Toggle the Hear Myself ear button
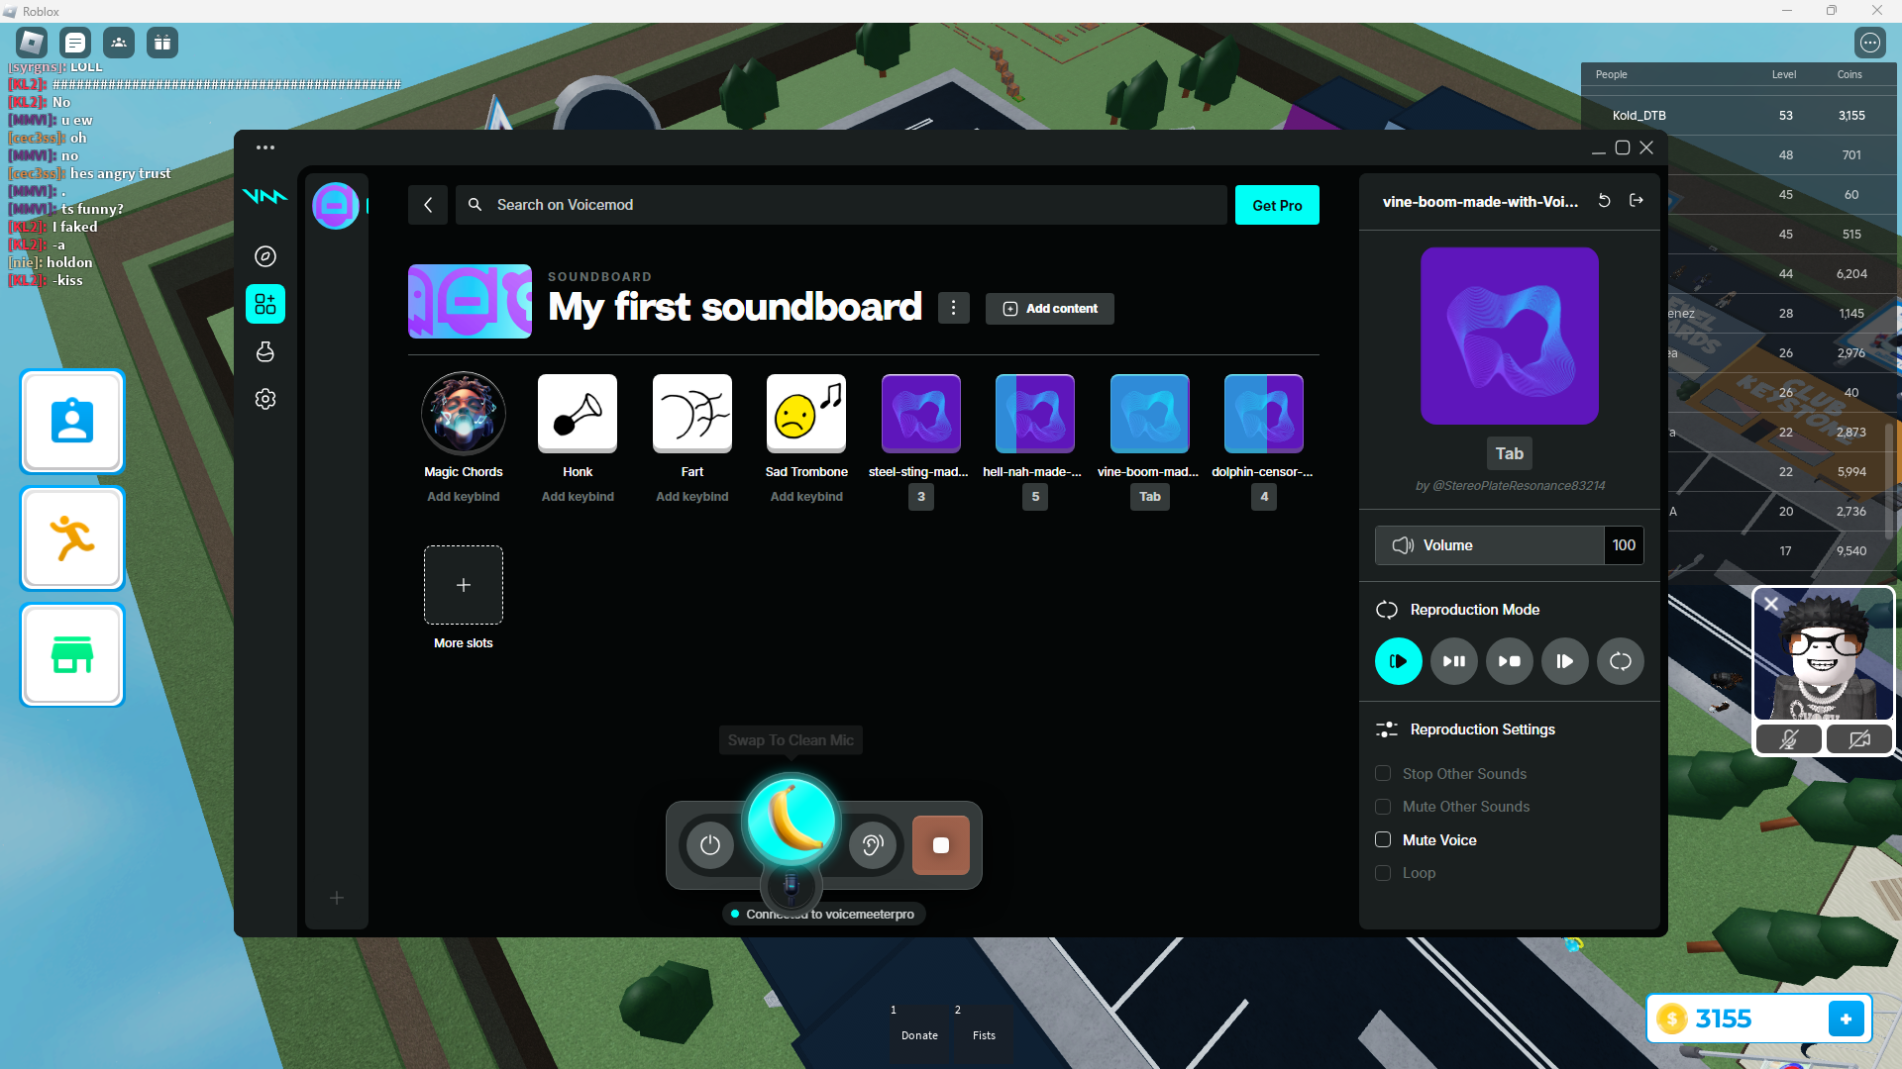This screenshot has width=1902, height=1069. pos(873,845)
